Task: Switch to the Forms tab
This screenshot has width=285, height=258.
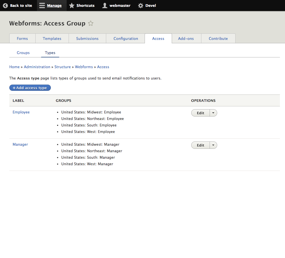Action: tap(22, 38)
